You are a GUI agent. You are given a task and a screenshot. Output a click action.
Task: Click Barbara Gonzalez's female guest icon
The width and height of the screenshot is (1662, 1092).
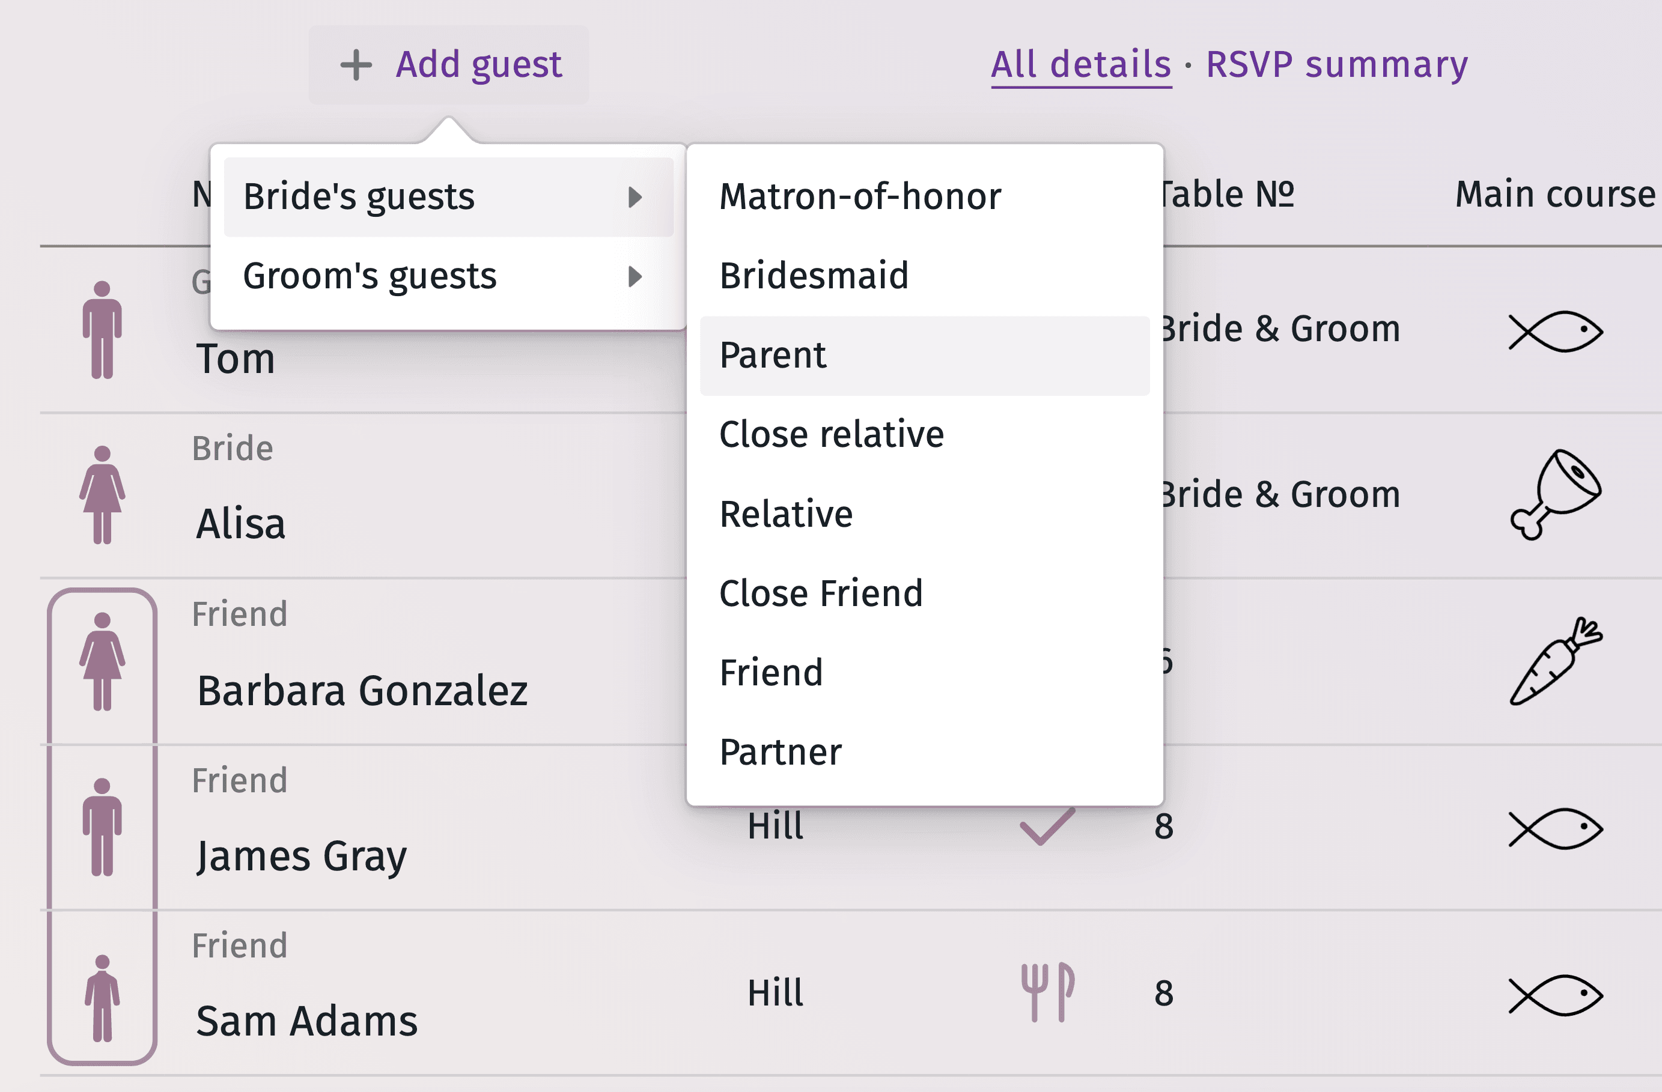102,661
